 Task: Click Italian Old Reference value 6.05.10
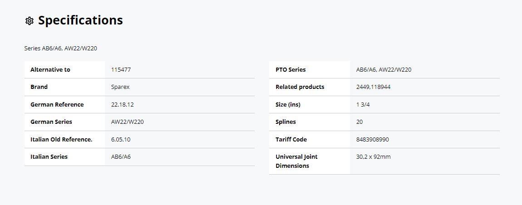(121, 139)
